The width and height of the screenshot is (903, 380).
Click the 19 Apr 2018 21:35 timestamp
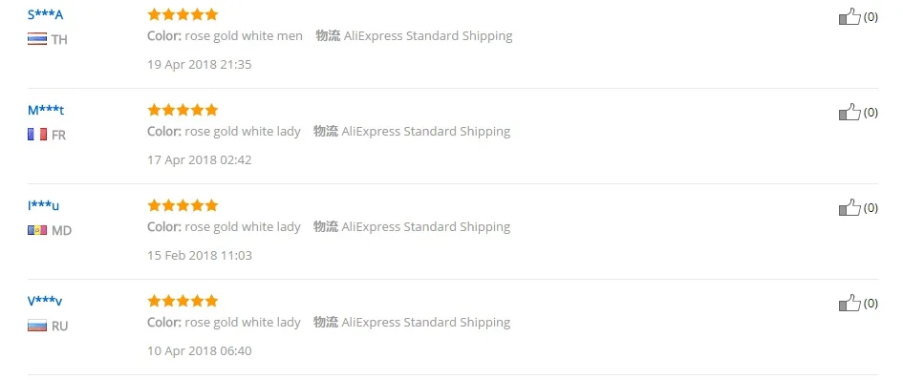(200, 65)
